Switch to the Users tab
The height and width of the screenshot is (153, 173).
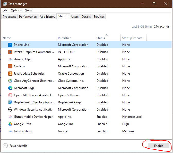pyautogui.click(x=75, y=17)
